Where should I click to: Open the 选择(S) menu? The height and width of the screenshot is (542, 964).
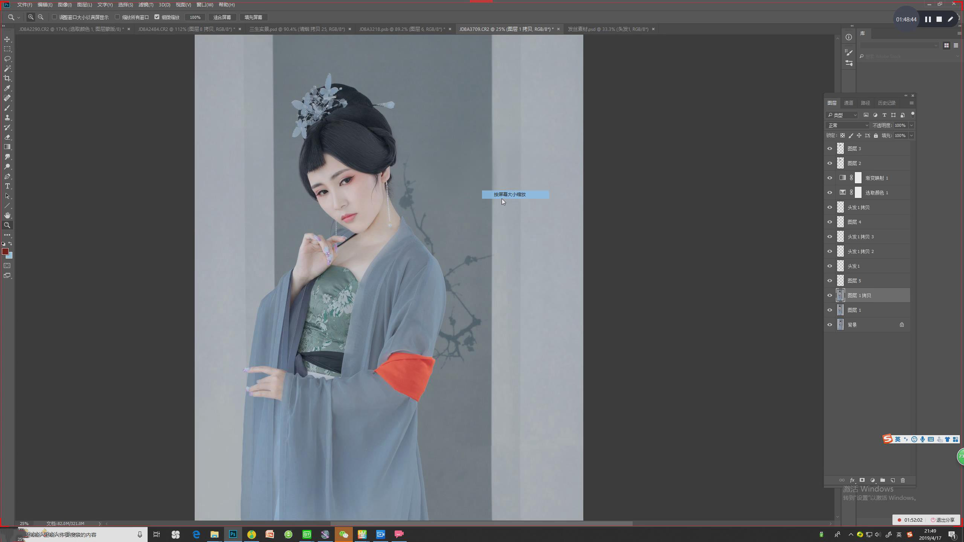125,5
